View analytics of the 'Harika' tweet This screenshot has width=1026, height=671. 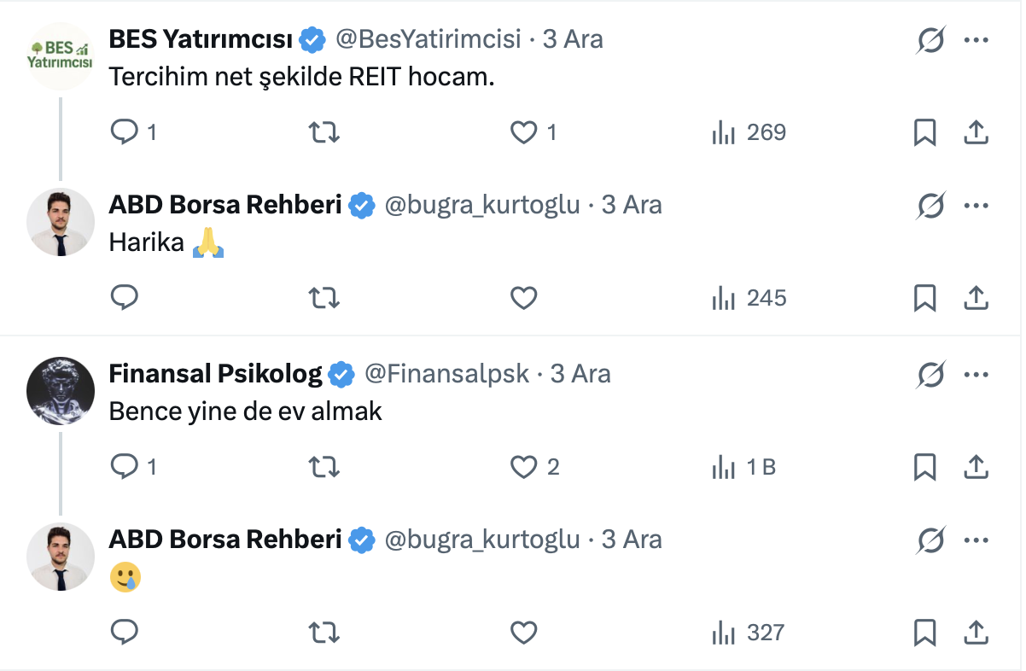tap(749, 298)
